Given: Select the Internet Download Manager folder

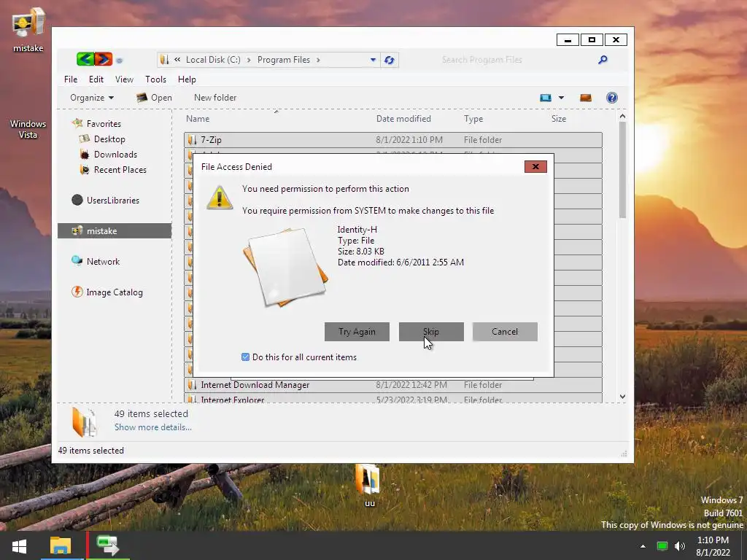Looking at the screenshot, I should 393,385.
